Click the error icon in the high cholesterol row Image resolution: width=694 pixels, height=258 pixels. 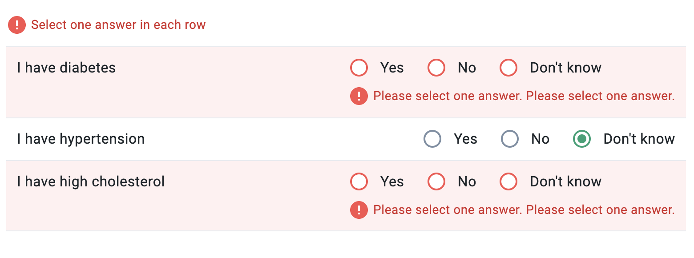pos(359,210)
